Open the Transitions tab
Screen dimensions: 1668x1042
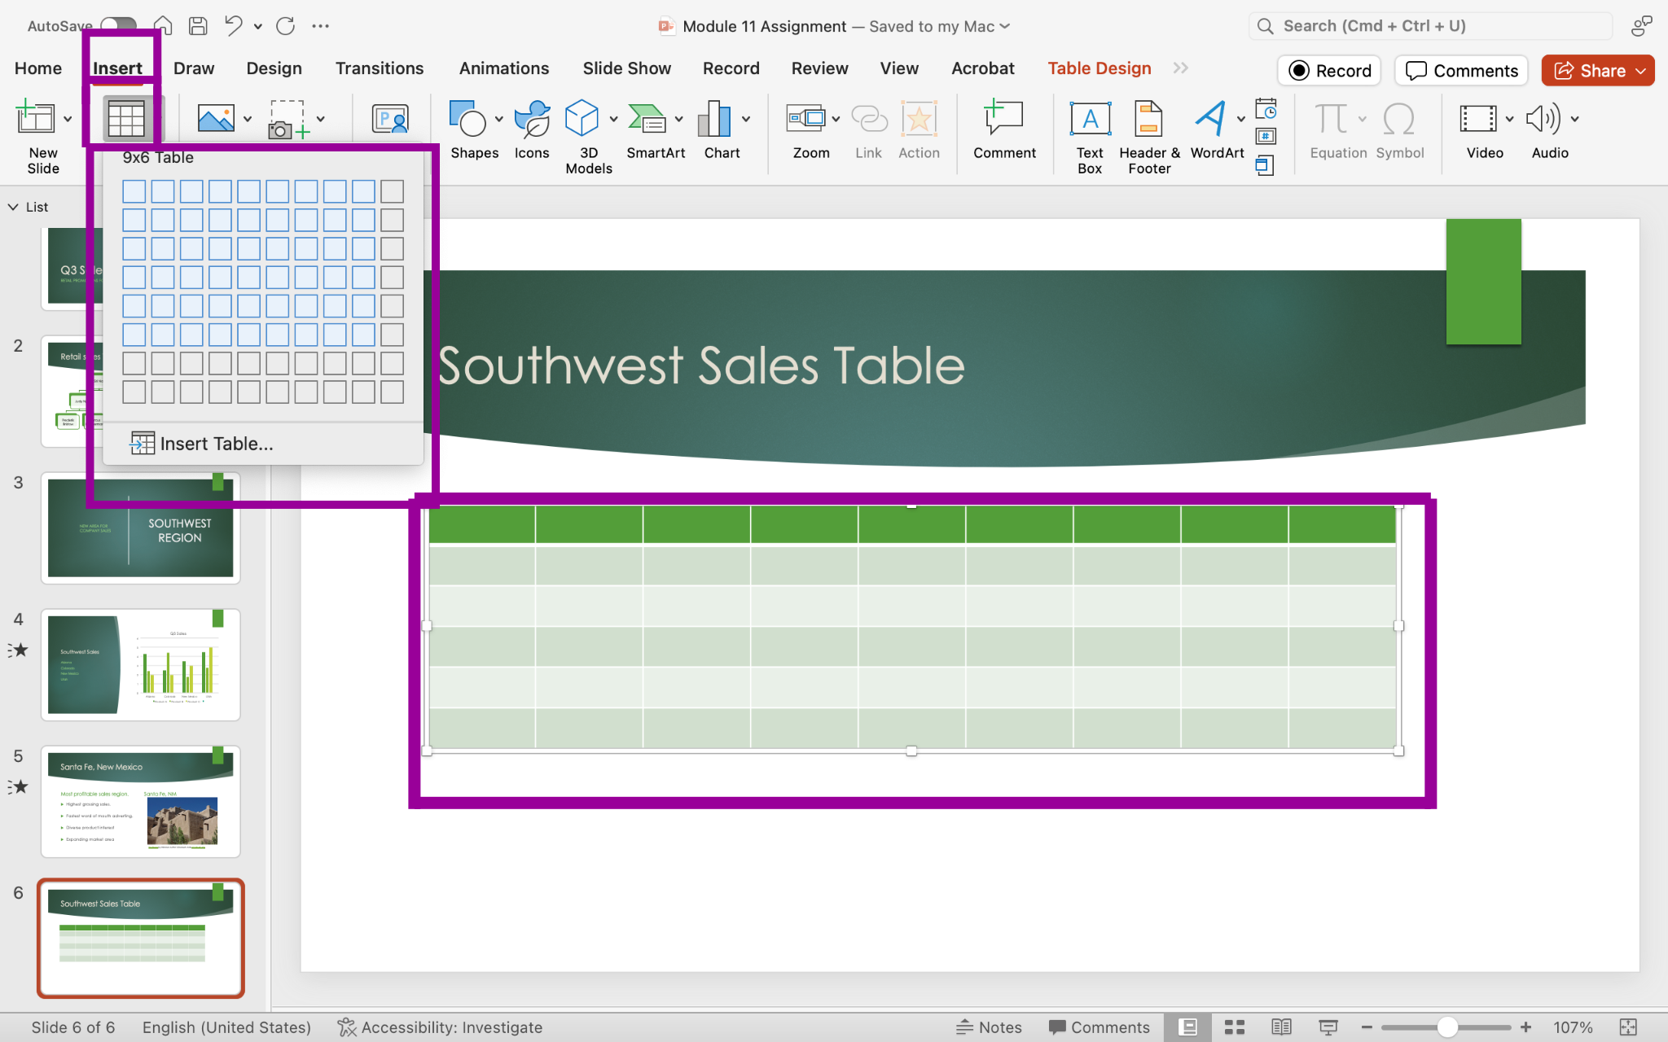pos(380,68)
